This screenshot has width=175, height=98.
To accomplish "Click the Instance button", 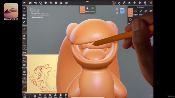I will (x=24, y=23).
